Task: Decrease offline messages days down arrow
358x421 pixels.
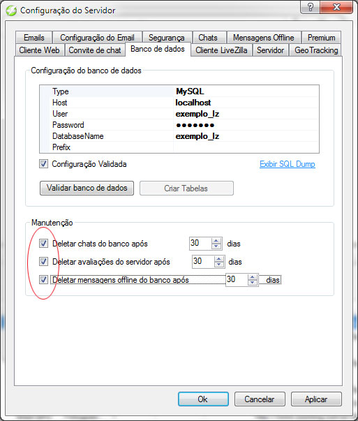Action: pyautogui.click(x=252, y=283)
